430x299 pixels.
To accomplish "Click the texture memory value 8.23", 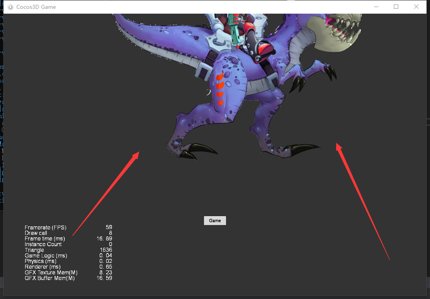I will pos(106,273).
